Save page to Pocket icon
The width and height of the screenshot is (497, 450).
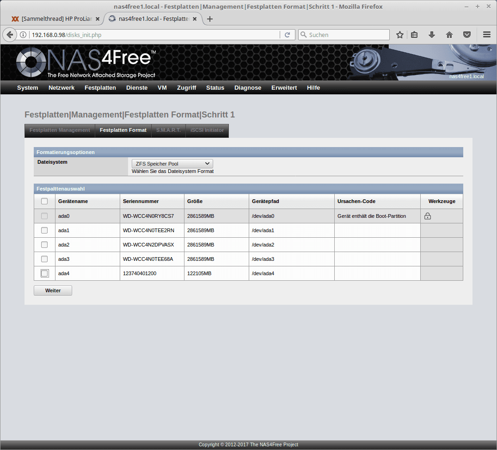click(467, 35)
